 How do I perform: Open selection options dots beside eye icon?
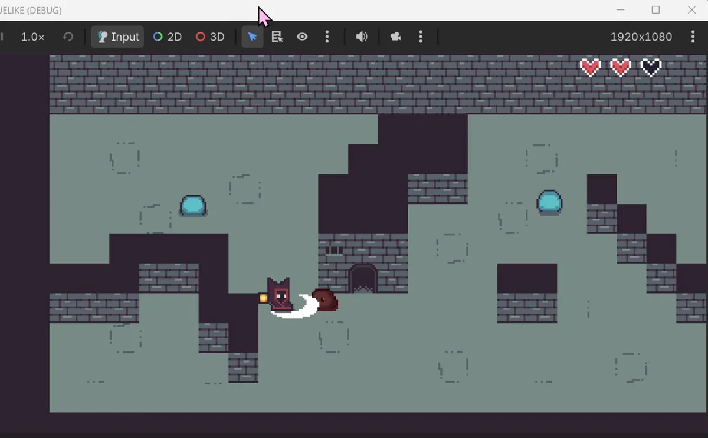click(x=327, y=37)
